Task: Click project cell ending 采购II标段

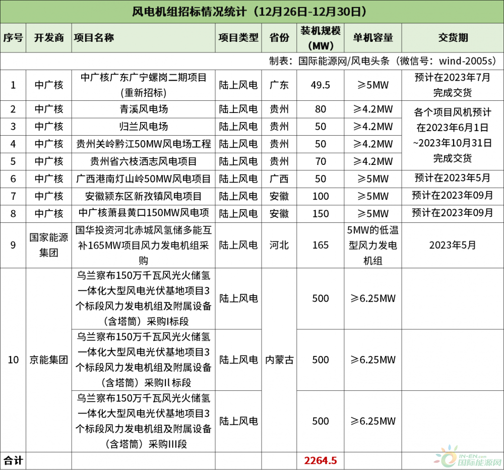Action: coord(143,360)
